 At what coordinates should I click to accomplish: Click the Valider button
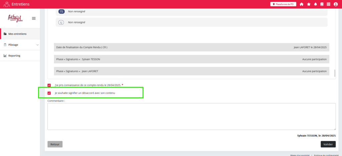tap(328, 144)
